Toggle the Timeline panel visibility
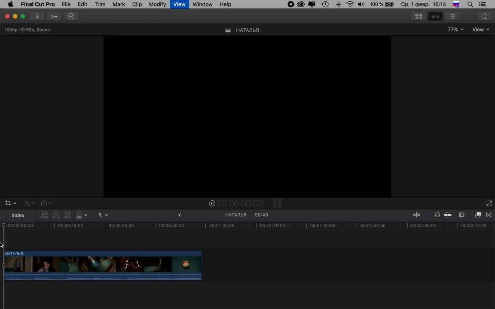 tap(435, 16)
